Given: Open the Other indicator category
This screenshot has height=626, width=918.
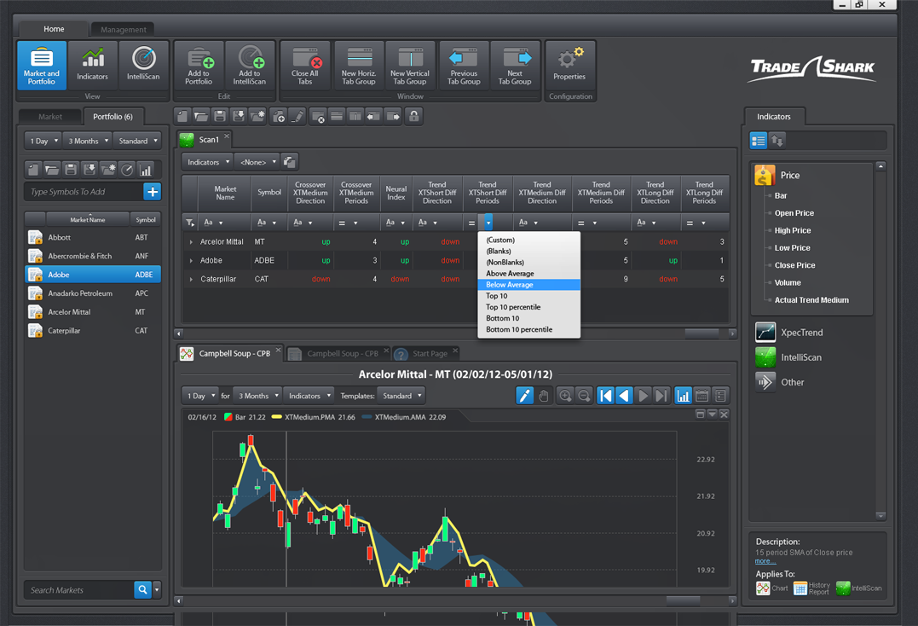Looking at the screenshot, I should pyautogui.click(x=780, y=382).
